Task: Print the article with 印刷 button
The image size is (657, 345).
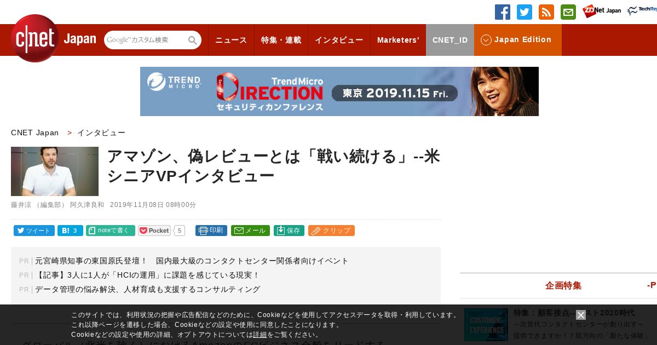Action: pyautogui.click(x=211, y=231)
